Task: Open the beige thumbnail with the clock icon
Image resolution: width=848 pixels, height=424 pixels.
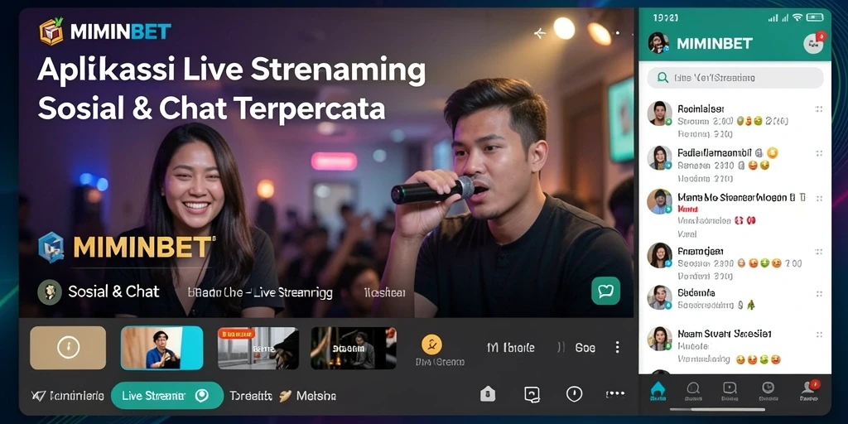Action: click(x=68, y=348)
